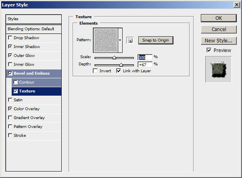
Task: Enable the Stroke checkbox
Action: coord(10,135)
